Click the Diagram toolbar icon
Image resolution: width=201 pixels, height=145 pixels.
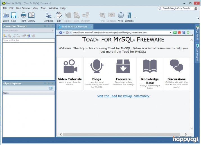[85, 15]
